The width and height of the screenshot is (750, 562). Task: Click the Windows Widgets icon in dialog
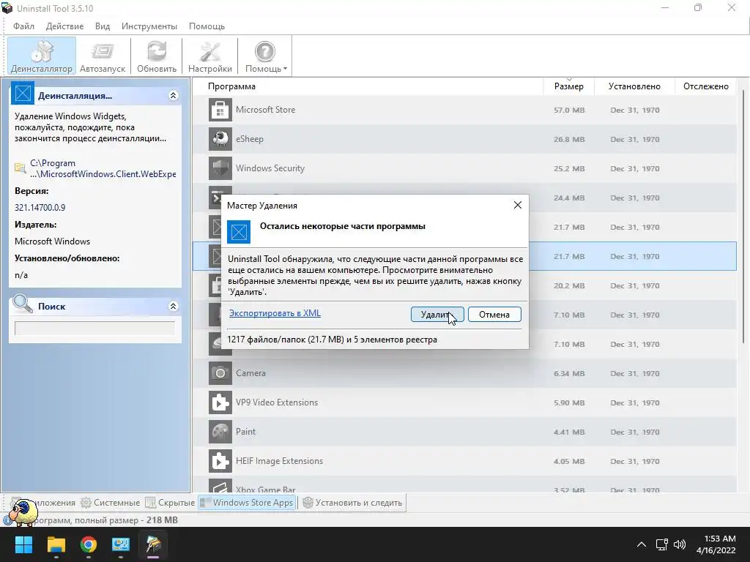[x=239, y=232]
